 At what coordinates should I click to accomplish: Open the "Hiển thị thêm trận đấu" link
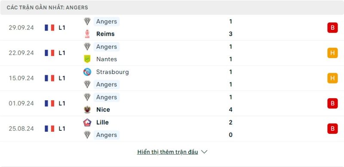168,152
